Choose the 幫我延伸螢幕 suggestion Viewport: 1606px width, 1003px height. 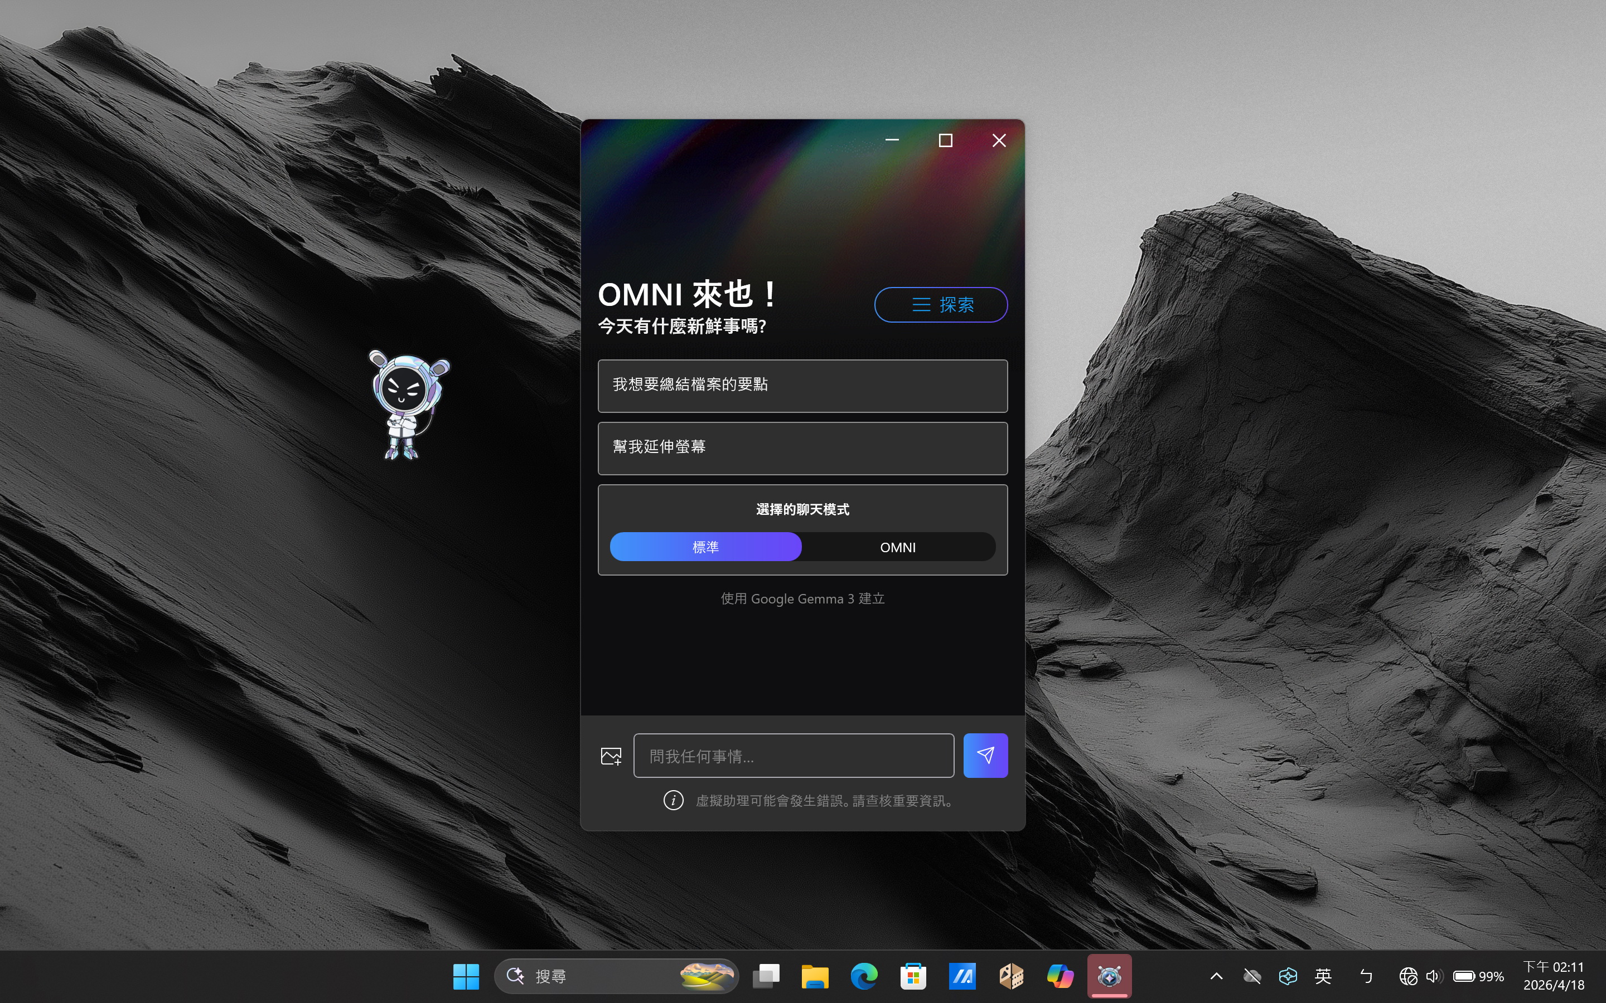click(802, 448)
